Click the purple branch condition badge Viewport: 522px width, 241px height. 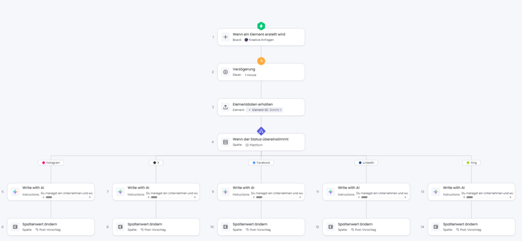pos(261,131)
